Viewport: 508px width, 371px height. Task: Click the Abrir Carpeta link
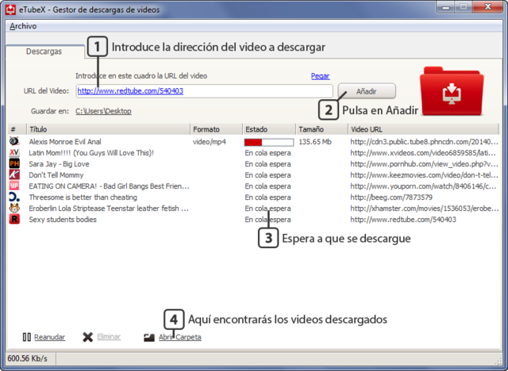pos(180,337)
